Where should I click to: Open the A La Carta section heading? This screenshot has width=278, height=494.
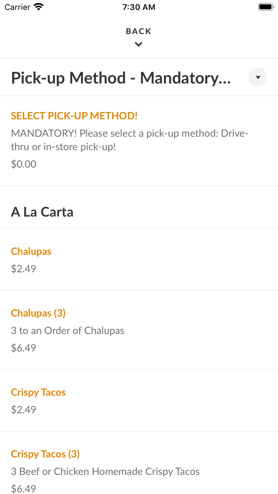(x=42, y=212)
